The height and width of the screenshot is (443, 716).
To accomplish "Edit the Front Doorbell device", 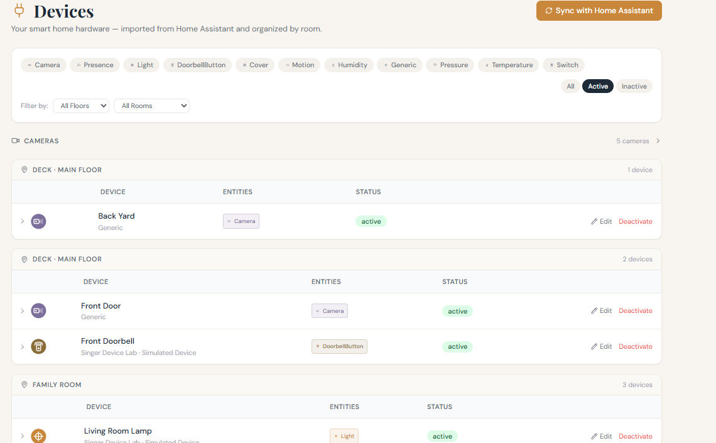I will [x=602, y=347].
